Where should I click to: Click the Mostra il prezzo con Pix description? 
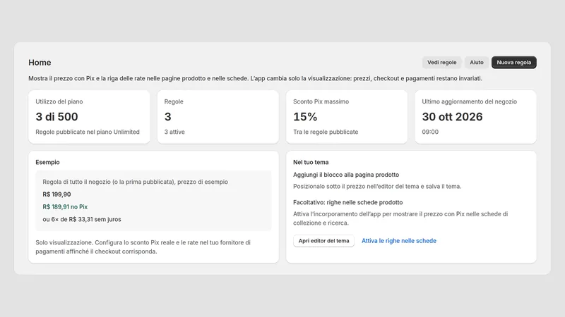(255, 78)
